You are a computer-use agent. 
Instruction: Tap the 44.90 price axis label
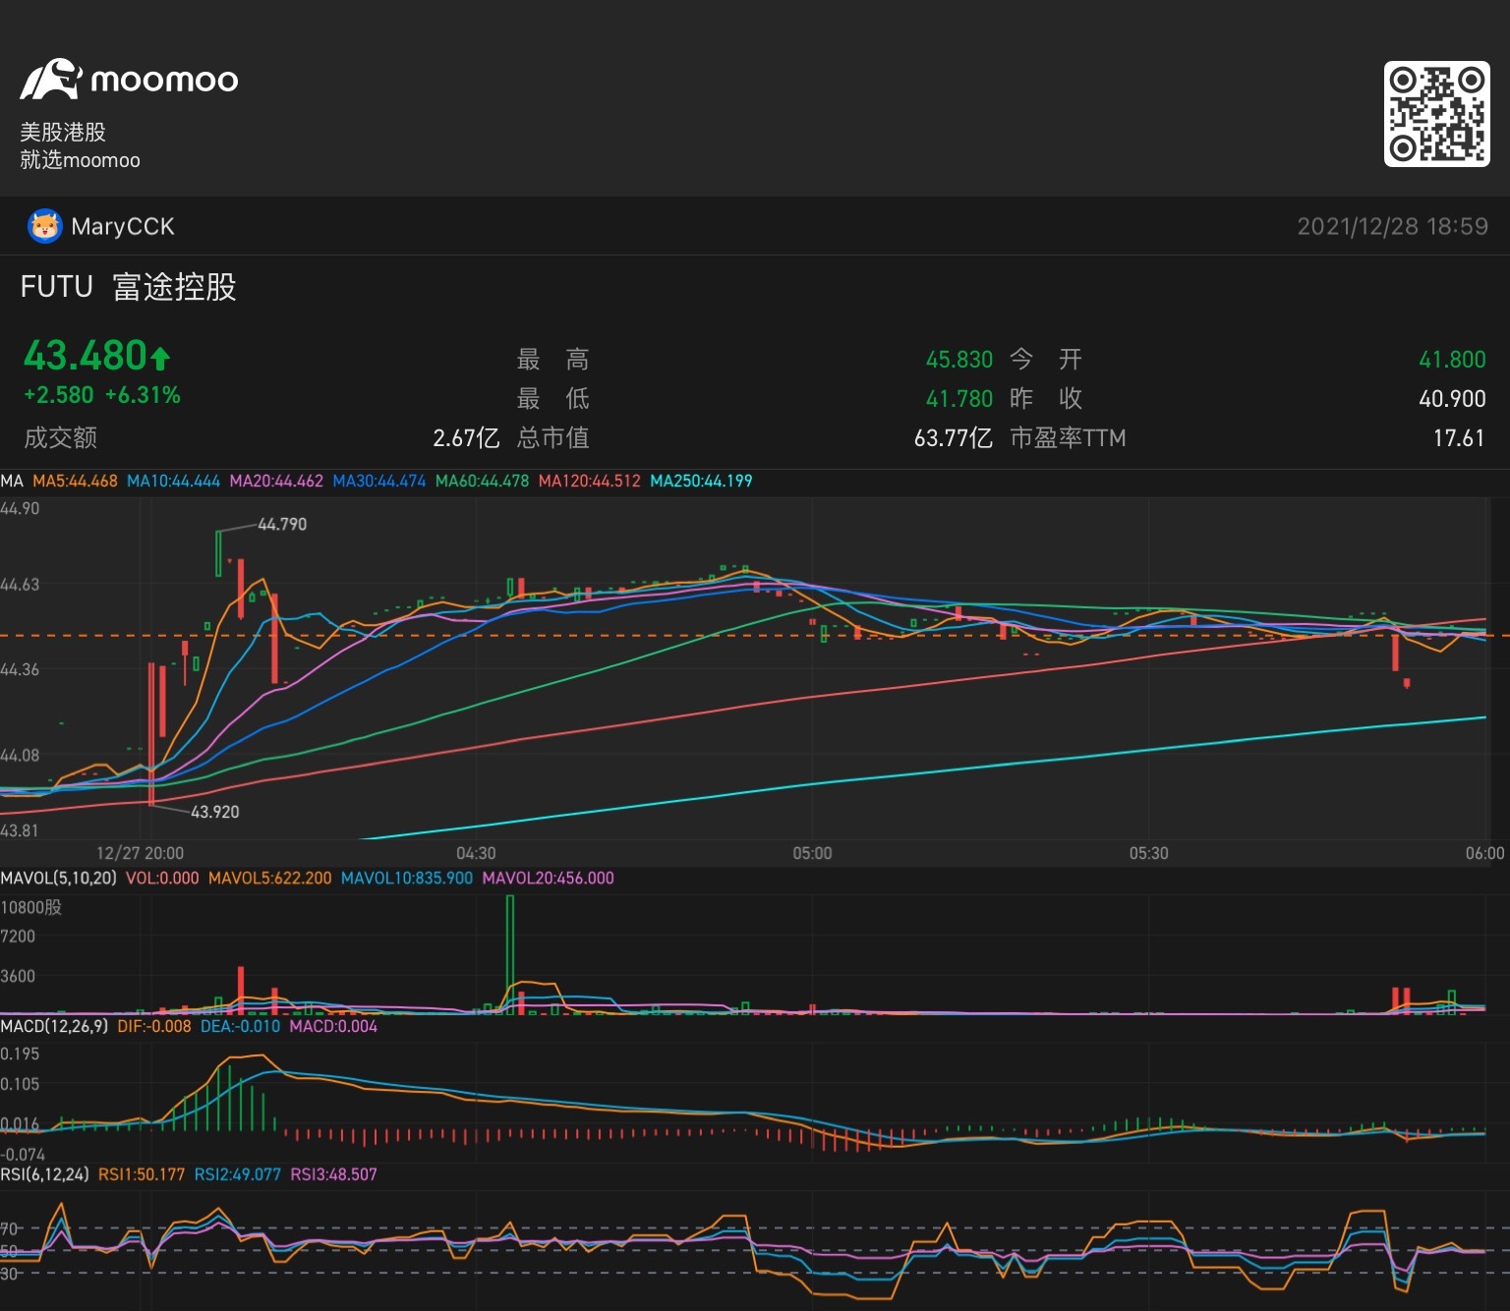pos(20,509)
